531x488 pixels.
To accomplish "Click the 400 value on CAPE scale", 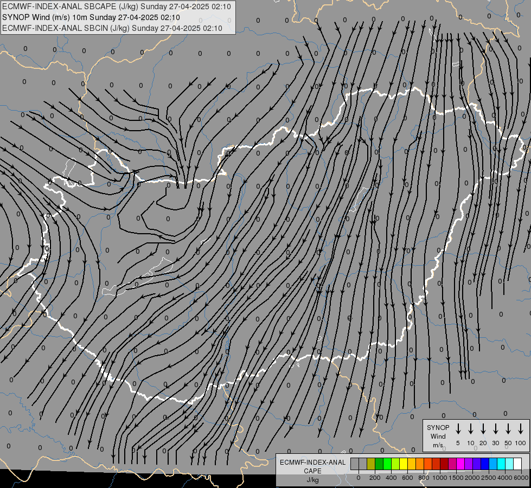I will point(391,478).
